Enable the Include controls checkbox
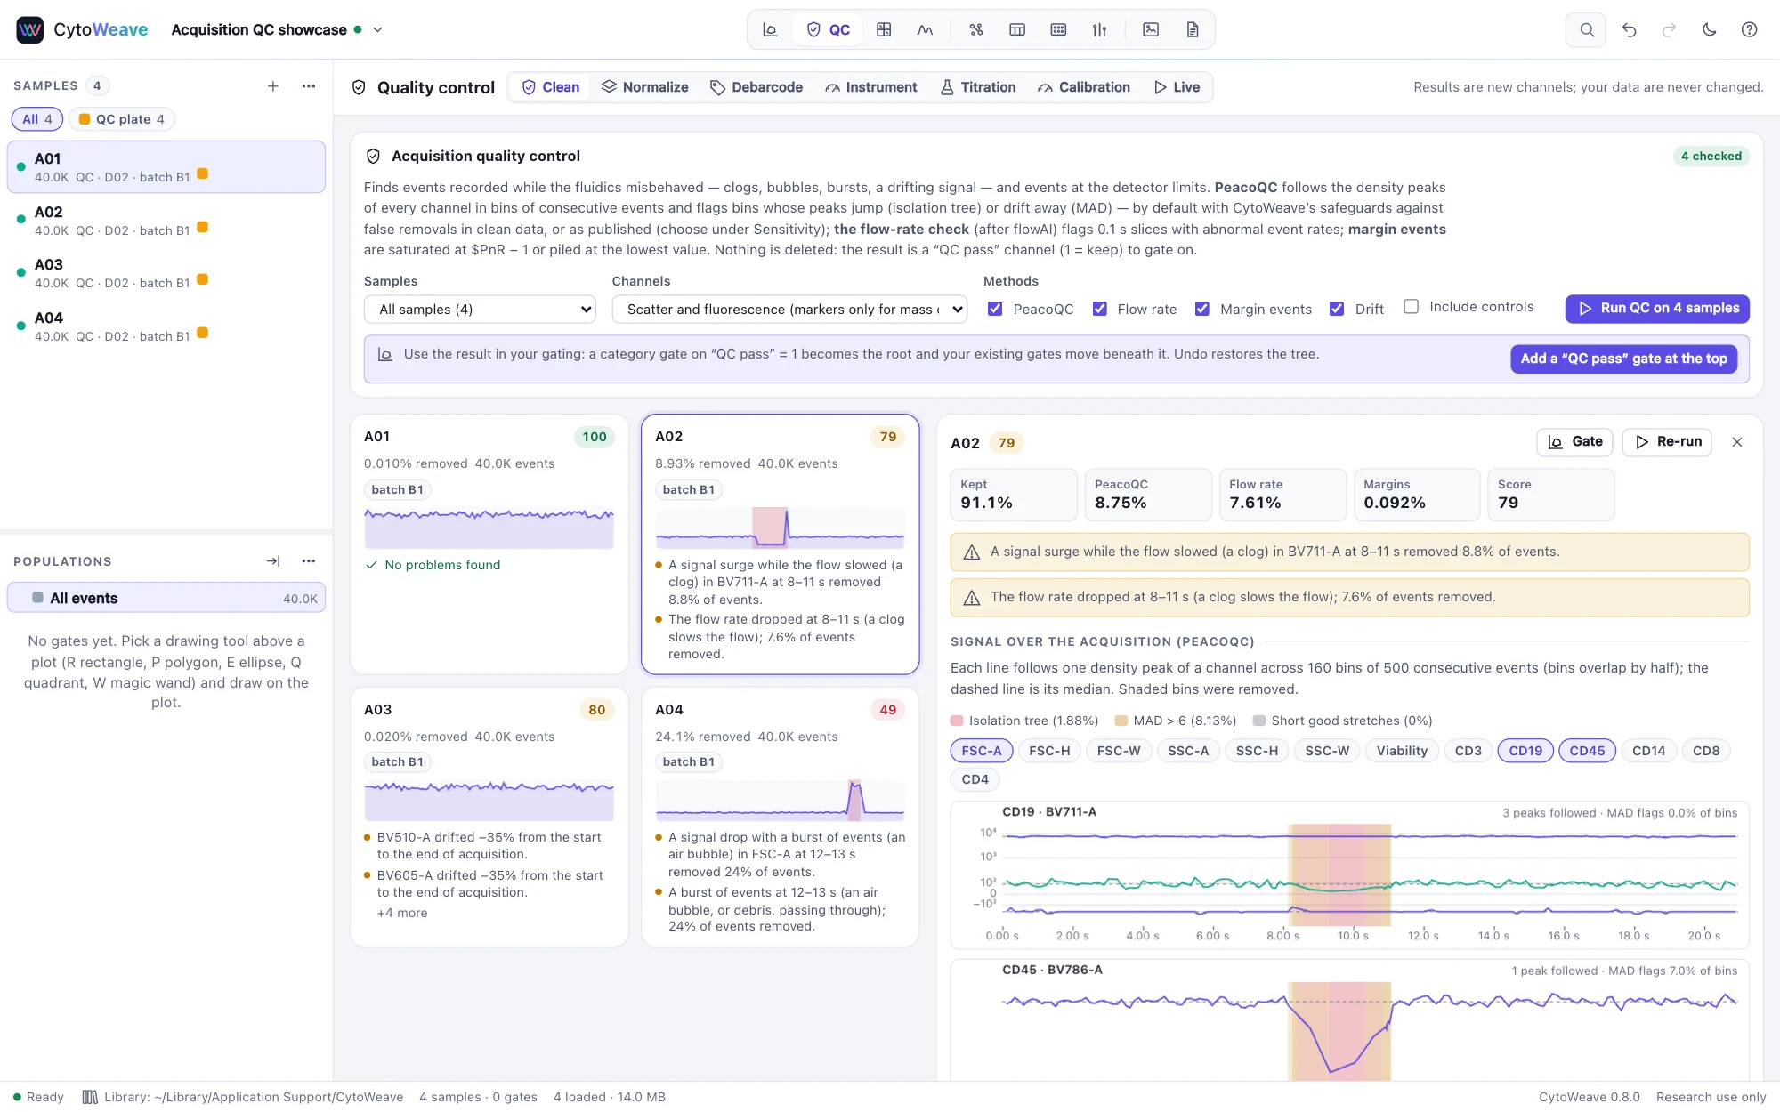 coord(1411,307)
